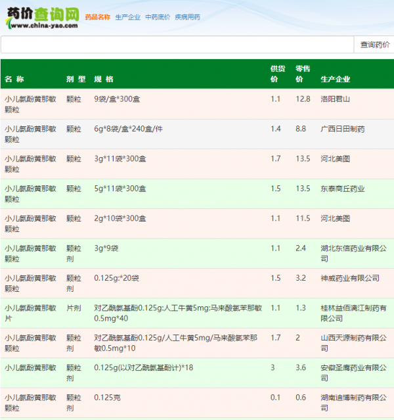Image resolution: width=394 pixels, height=420 pixels.
Task: Switch to the 生产企业 tab
Action: pyautogui.click(x=127, y=17)
